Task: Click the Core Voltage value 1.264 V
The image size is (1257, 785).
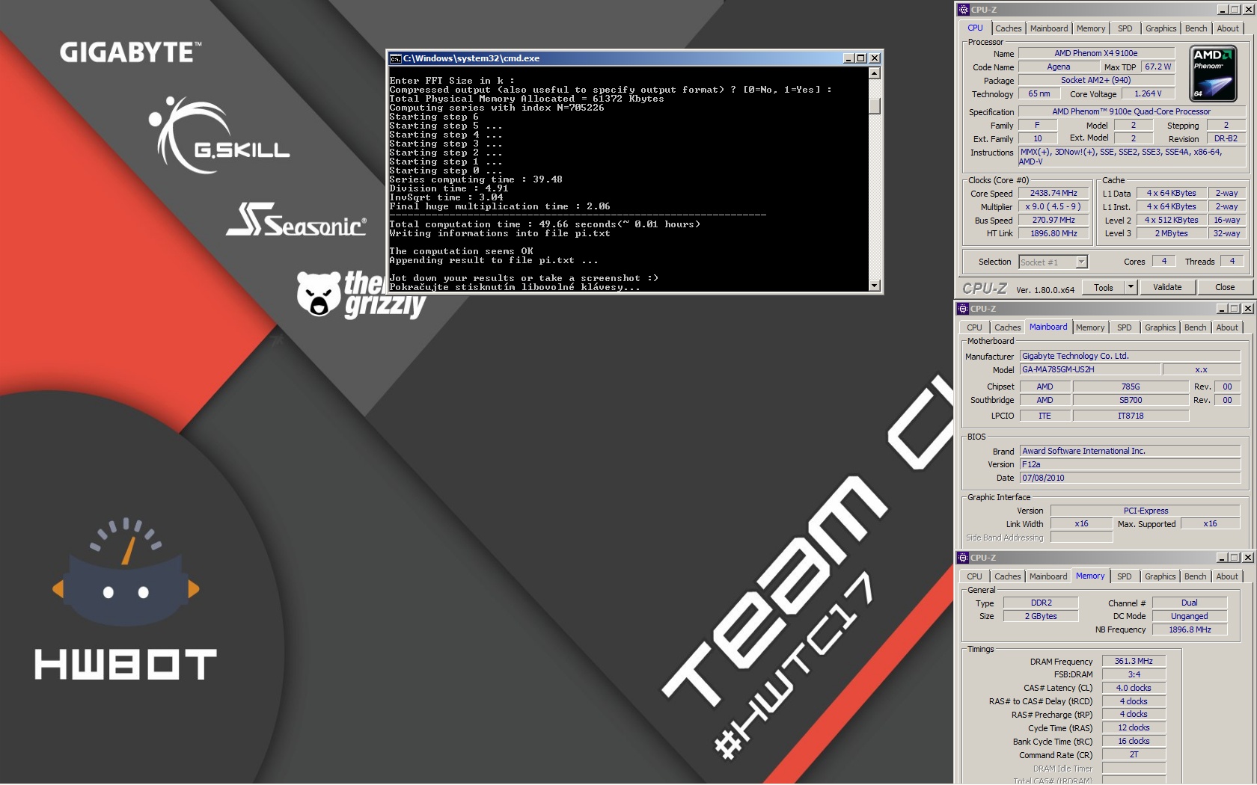Action: click(x=1148, y=93)
